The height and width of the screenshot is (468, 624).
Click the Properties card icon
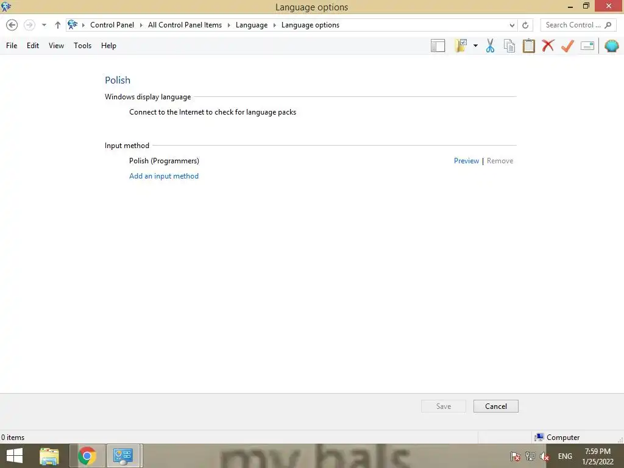(x=587, y=46)
